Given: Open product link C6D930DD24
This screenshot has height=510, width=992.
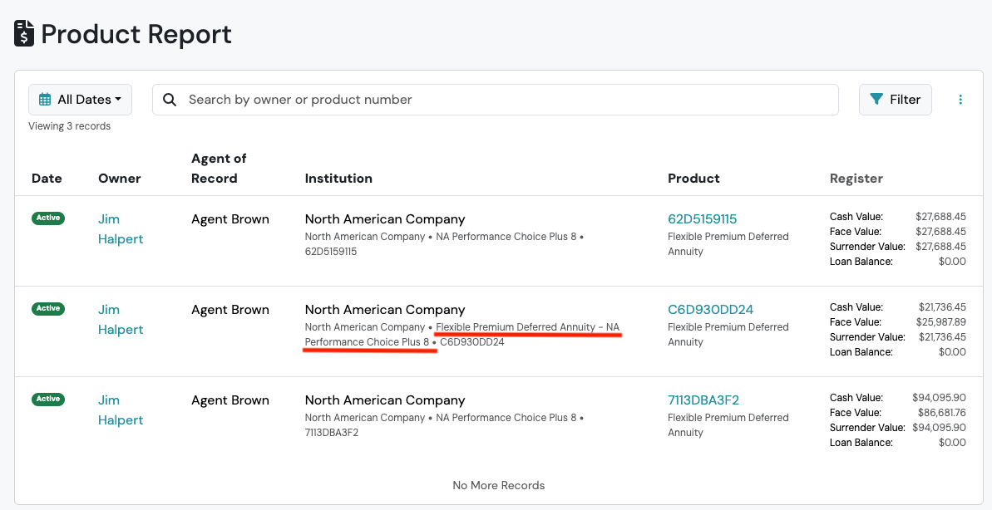Looking at the screenshot, I should click(x=710, y=310).
